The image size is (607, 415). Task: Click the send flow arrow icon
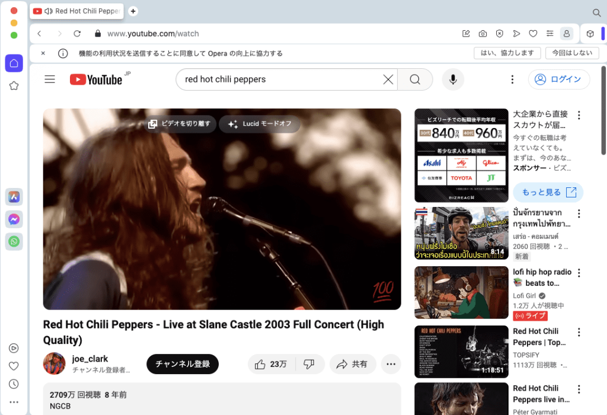[516, 34]
